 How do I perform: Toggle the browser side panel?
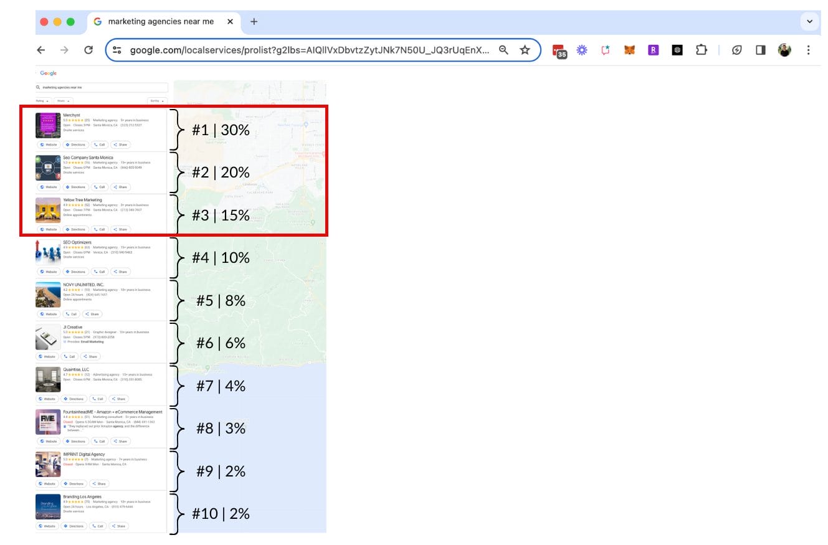(760, 50)
